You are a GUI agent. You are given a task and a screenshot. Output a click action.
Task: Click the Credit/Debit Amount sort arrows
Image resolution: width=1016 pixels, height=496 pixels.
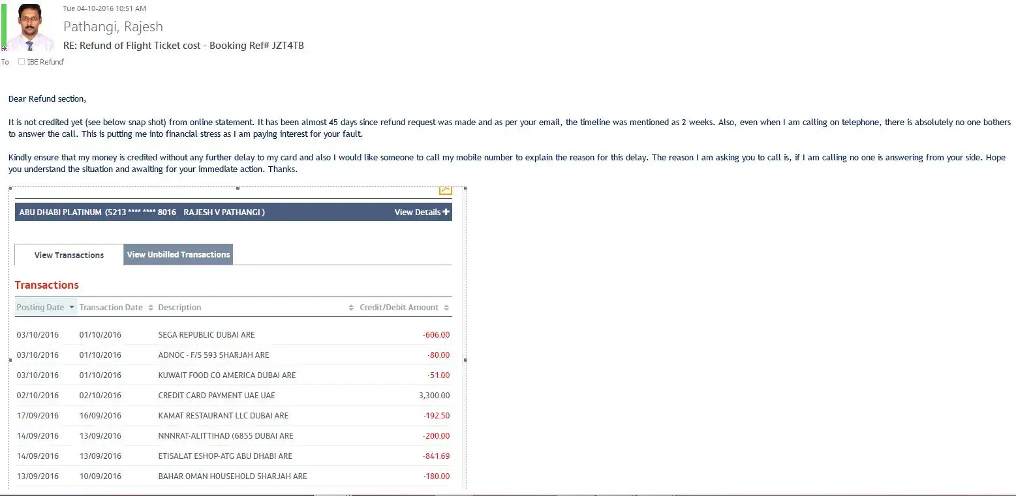(x=446, y=308)
